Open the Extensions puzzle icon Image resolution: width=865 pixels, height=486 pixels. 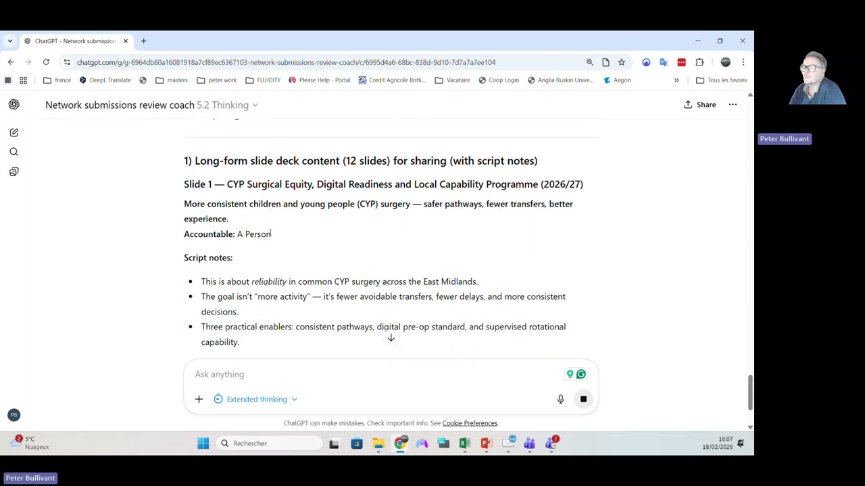coord(699,62)
